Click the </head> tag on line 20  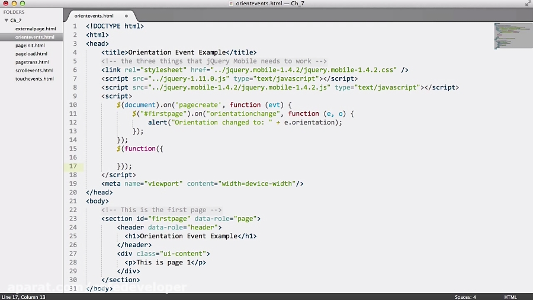coord(99,193)
